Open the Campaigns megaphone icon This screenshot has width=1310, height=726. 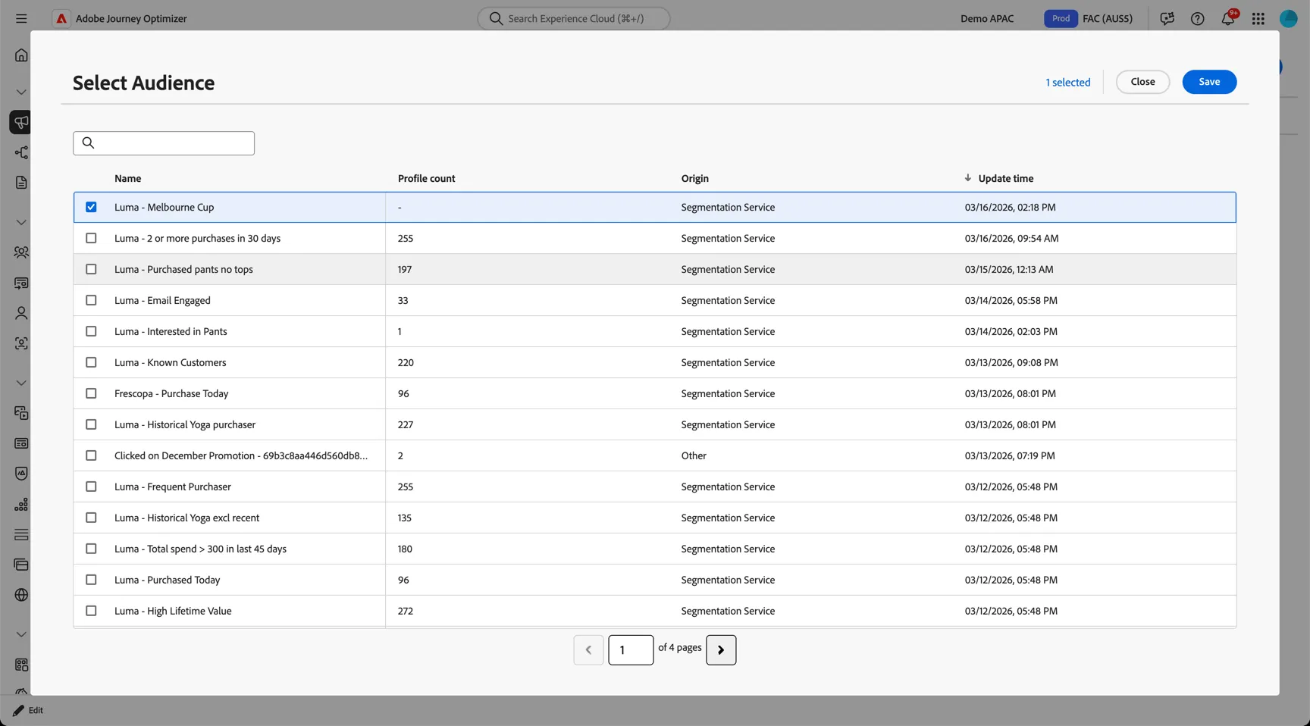tap(21, 122)
